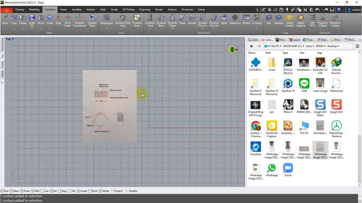
Task: Enable the Perp osnap checkbox
Action: pos(60,191)
